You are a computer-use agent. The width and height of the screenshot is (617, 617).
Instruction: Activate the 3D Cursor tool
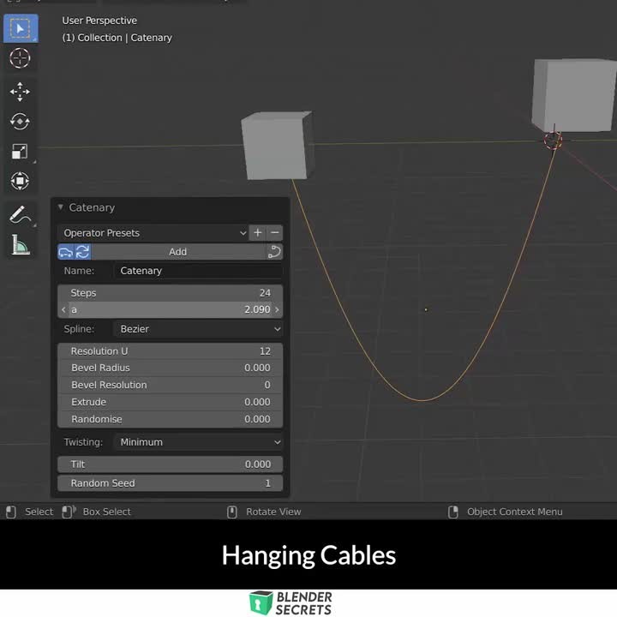click(x=20, y=58)
